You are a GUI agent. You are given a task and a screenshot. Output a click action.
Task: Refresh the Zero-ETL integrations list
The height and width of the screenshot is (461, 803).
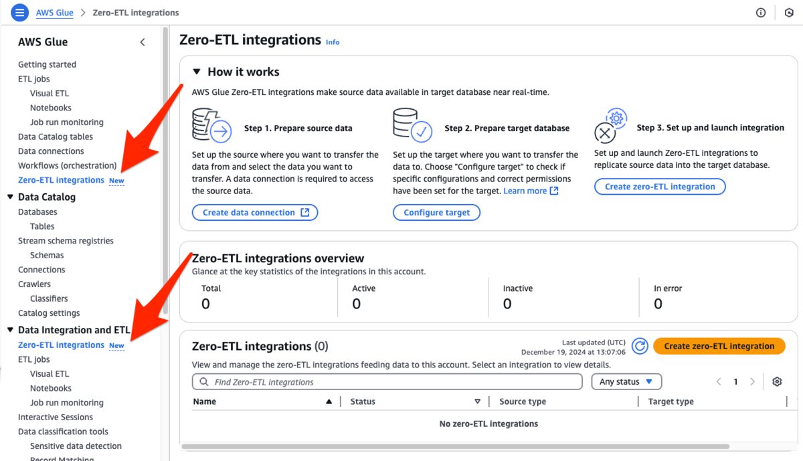640,346
